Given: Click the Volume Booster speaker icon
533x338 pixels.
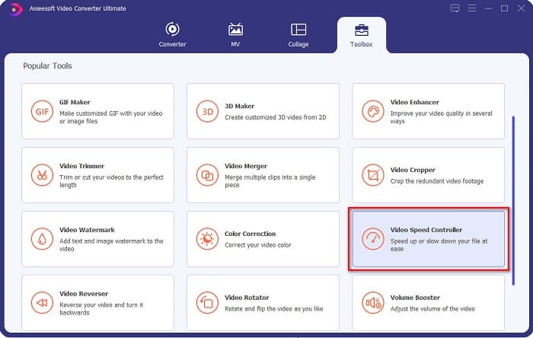Looking at the screenshot, I should tap(373, 303).
